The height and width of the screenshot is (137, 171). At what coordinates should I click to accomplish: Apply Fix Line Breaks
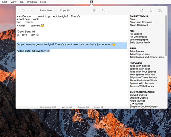pos(138,37)
